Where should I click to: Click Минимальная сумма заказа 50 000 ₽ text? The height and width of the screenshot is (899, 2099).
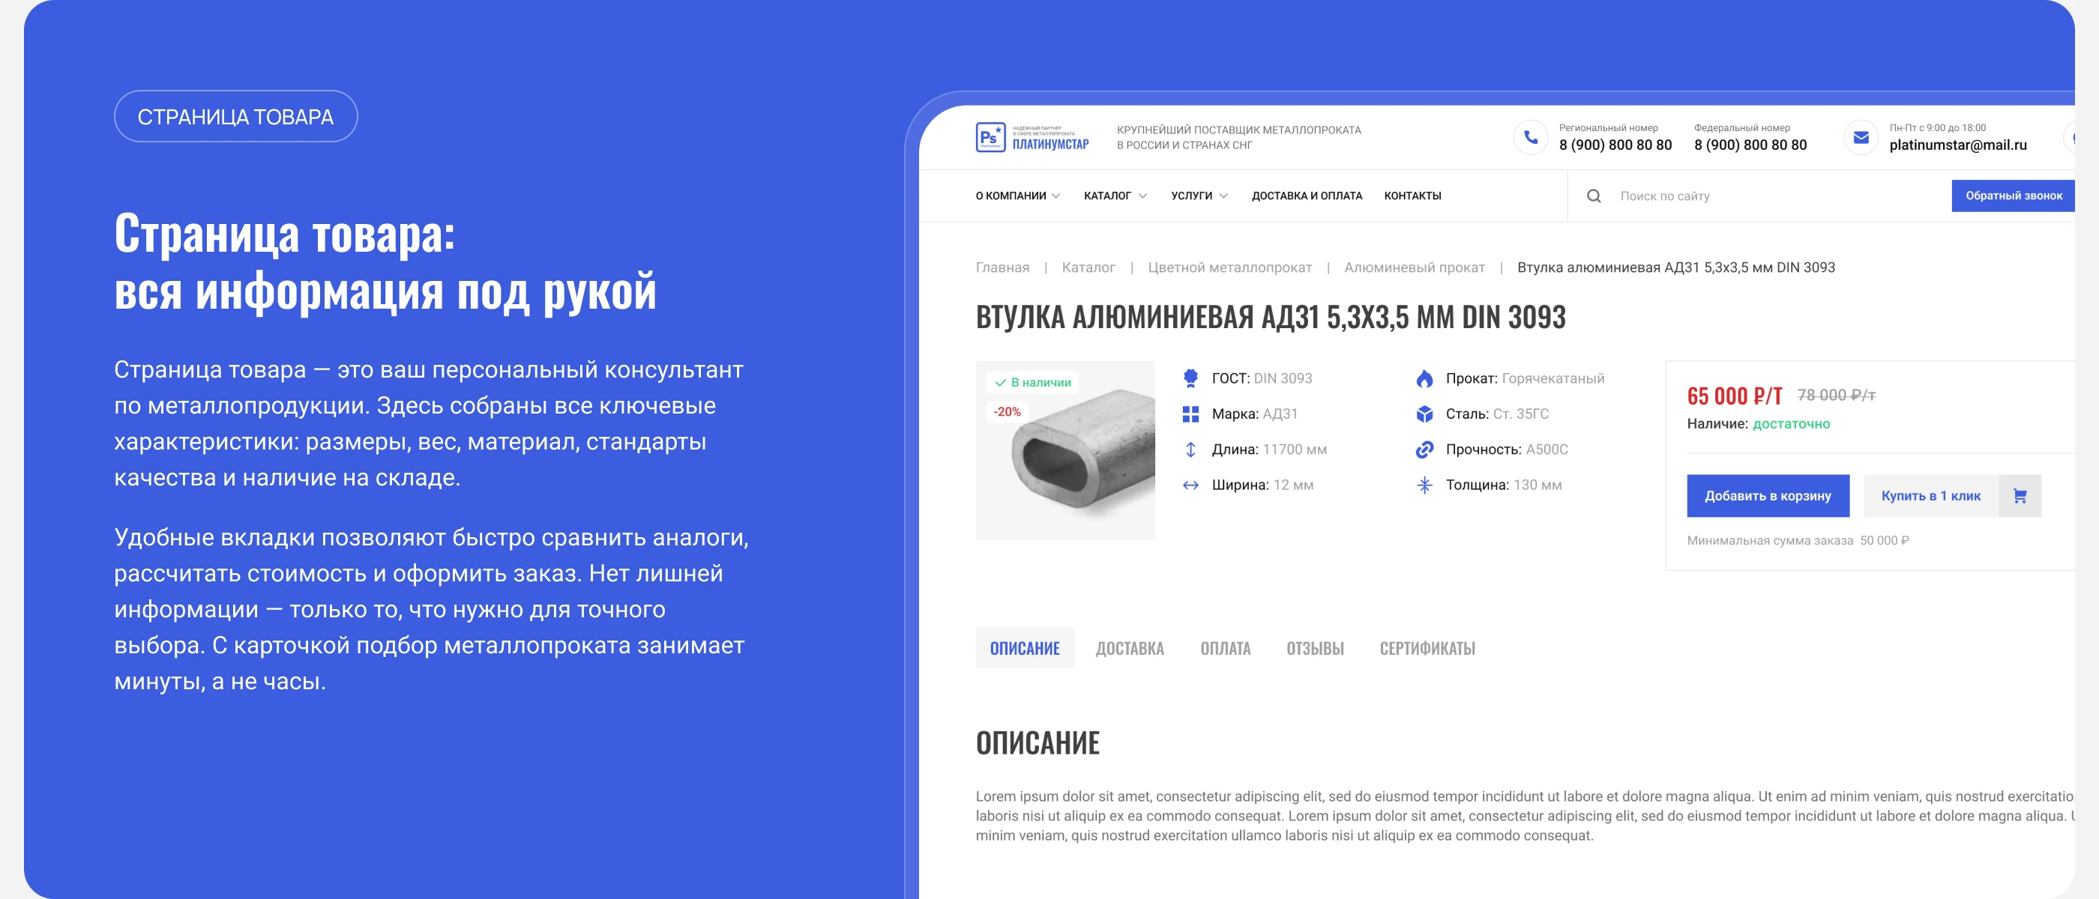click(x=1798, y=541)
